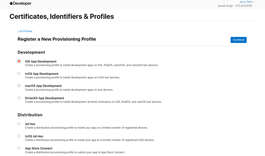The width and height of the screenshot is (265, 156).
Task: Click the tvOS App Development label text
Action: tap(42, 74)
